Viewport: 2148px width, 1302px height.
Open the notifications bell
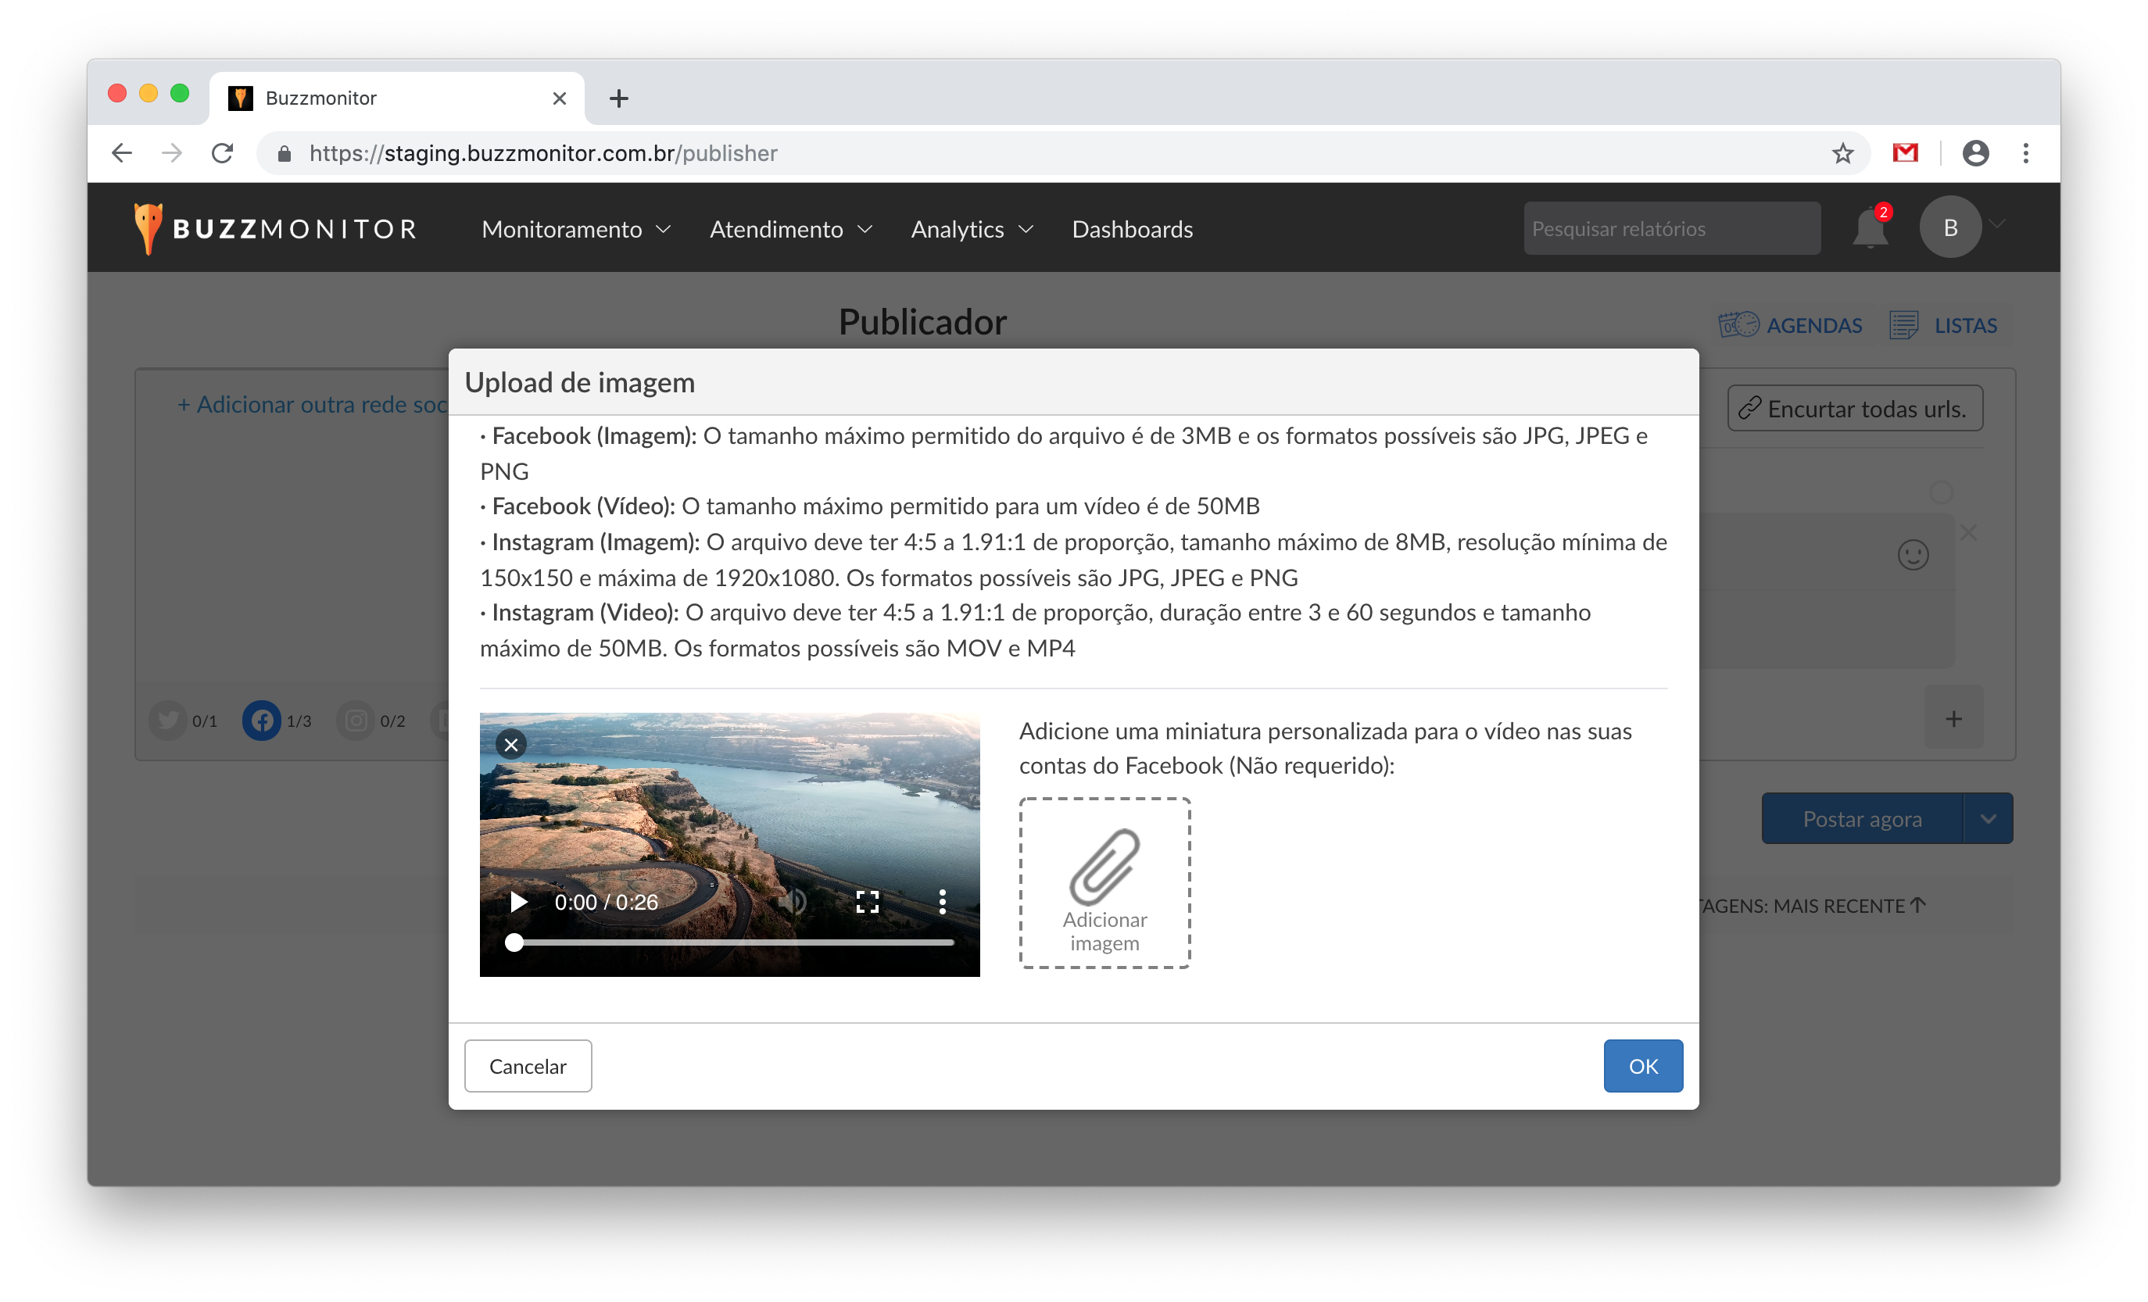coord(1869,229)
